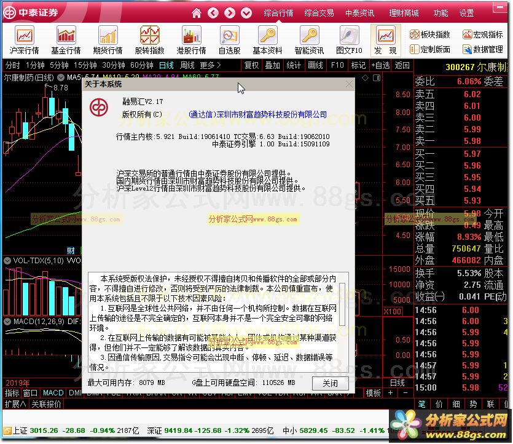Switch chart to 分时 period
Screen dimensions: 513x444
12,65
